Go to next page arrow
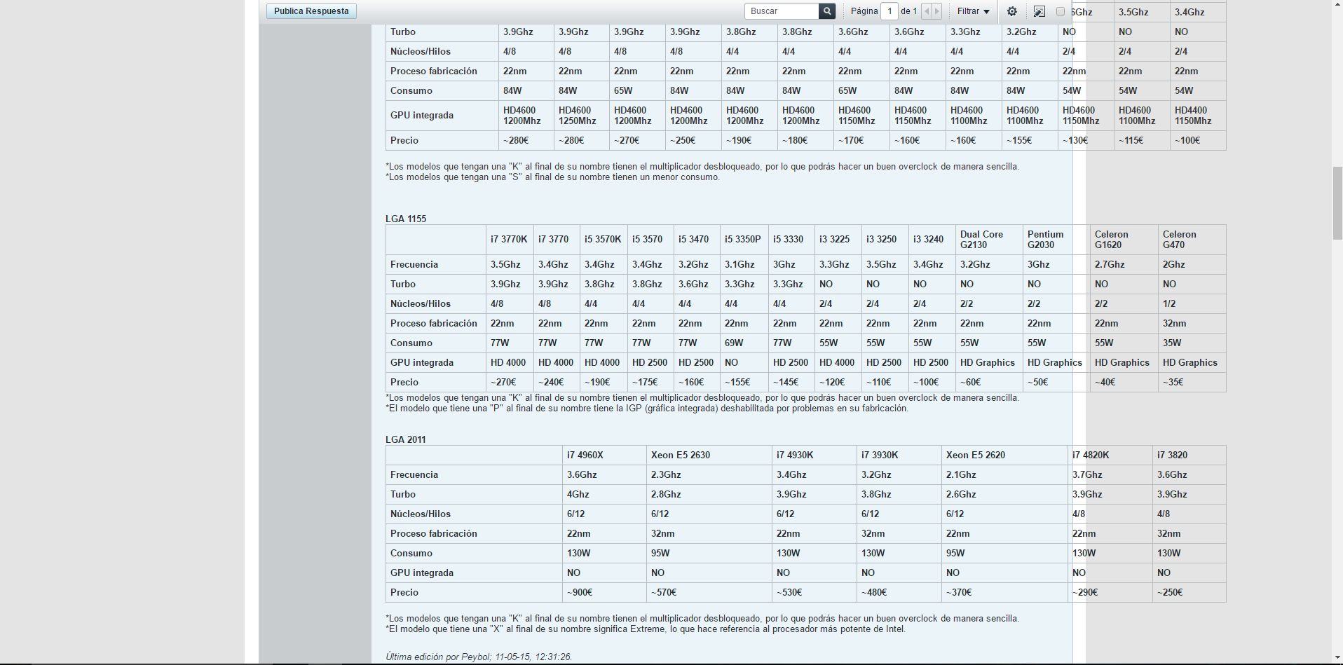Viewport: 1343px width, 665px height. click(936, 11)
